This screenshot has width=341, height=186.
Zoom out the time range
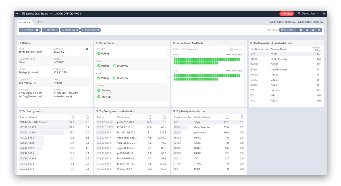[x=307, y=30]
